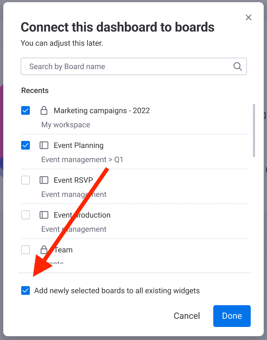Click the Cancel button

(187, 316)
